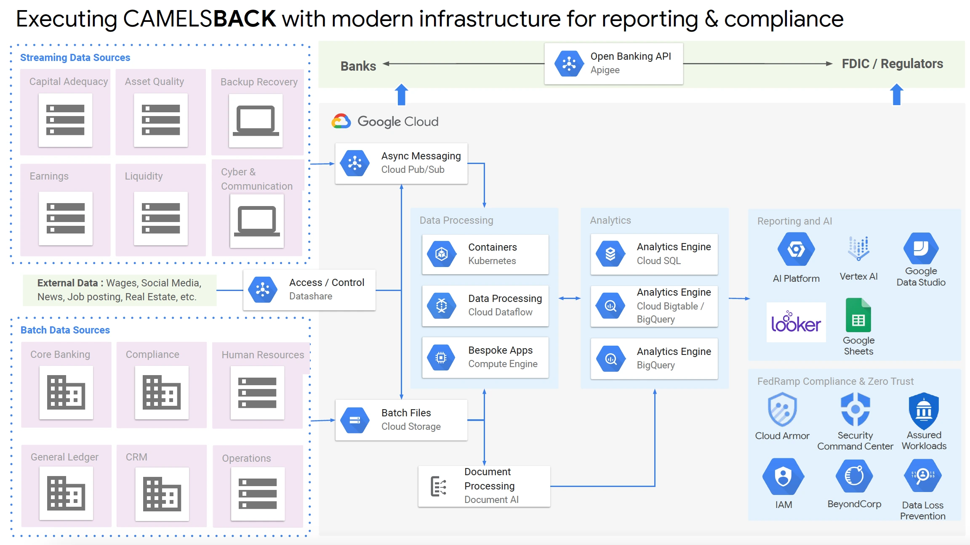The height and width of the screenshot is (545, 970).
Task: Click the Looker logo
Action: pos(796,322)
